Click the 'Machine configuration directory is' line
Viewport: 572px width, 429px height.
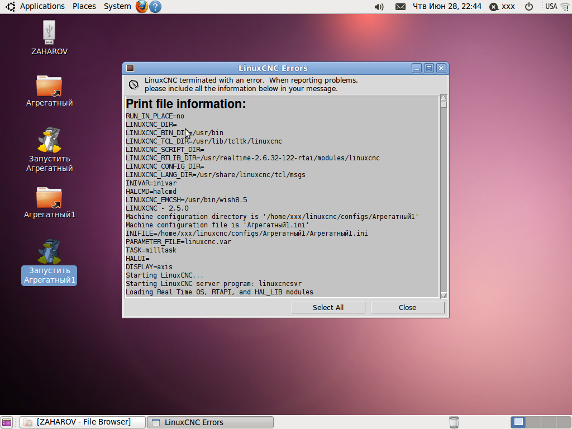(272, 217)
